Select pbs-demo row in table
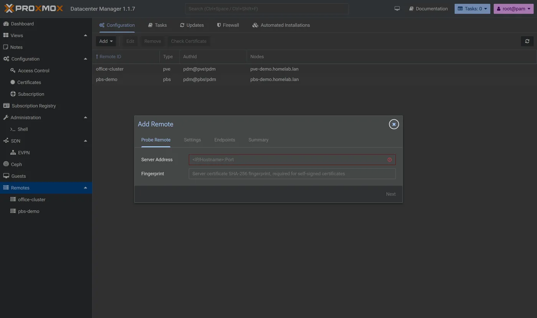 click(315, 79)
